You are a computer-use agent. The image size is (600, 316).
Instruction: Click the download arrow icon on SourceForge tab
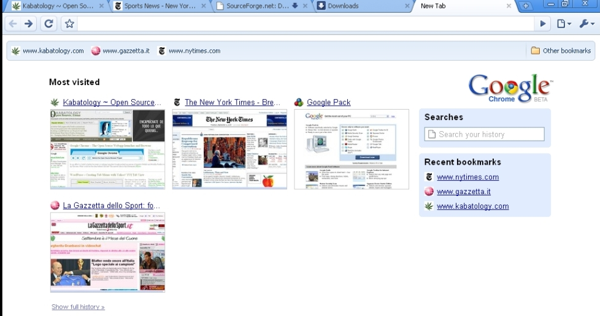294,6
